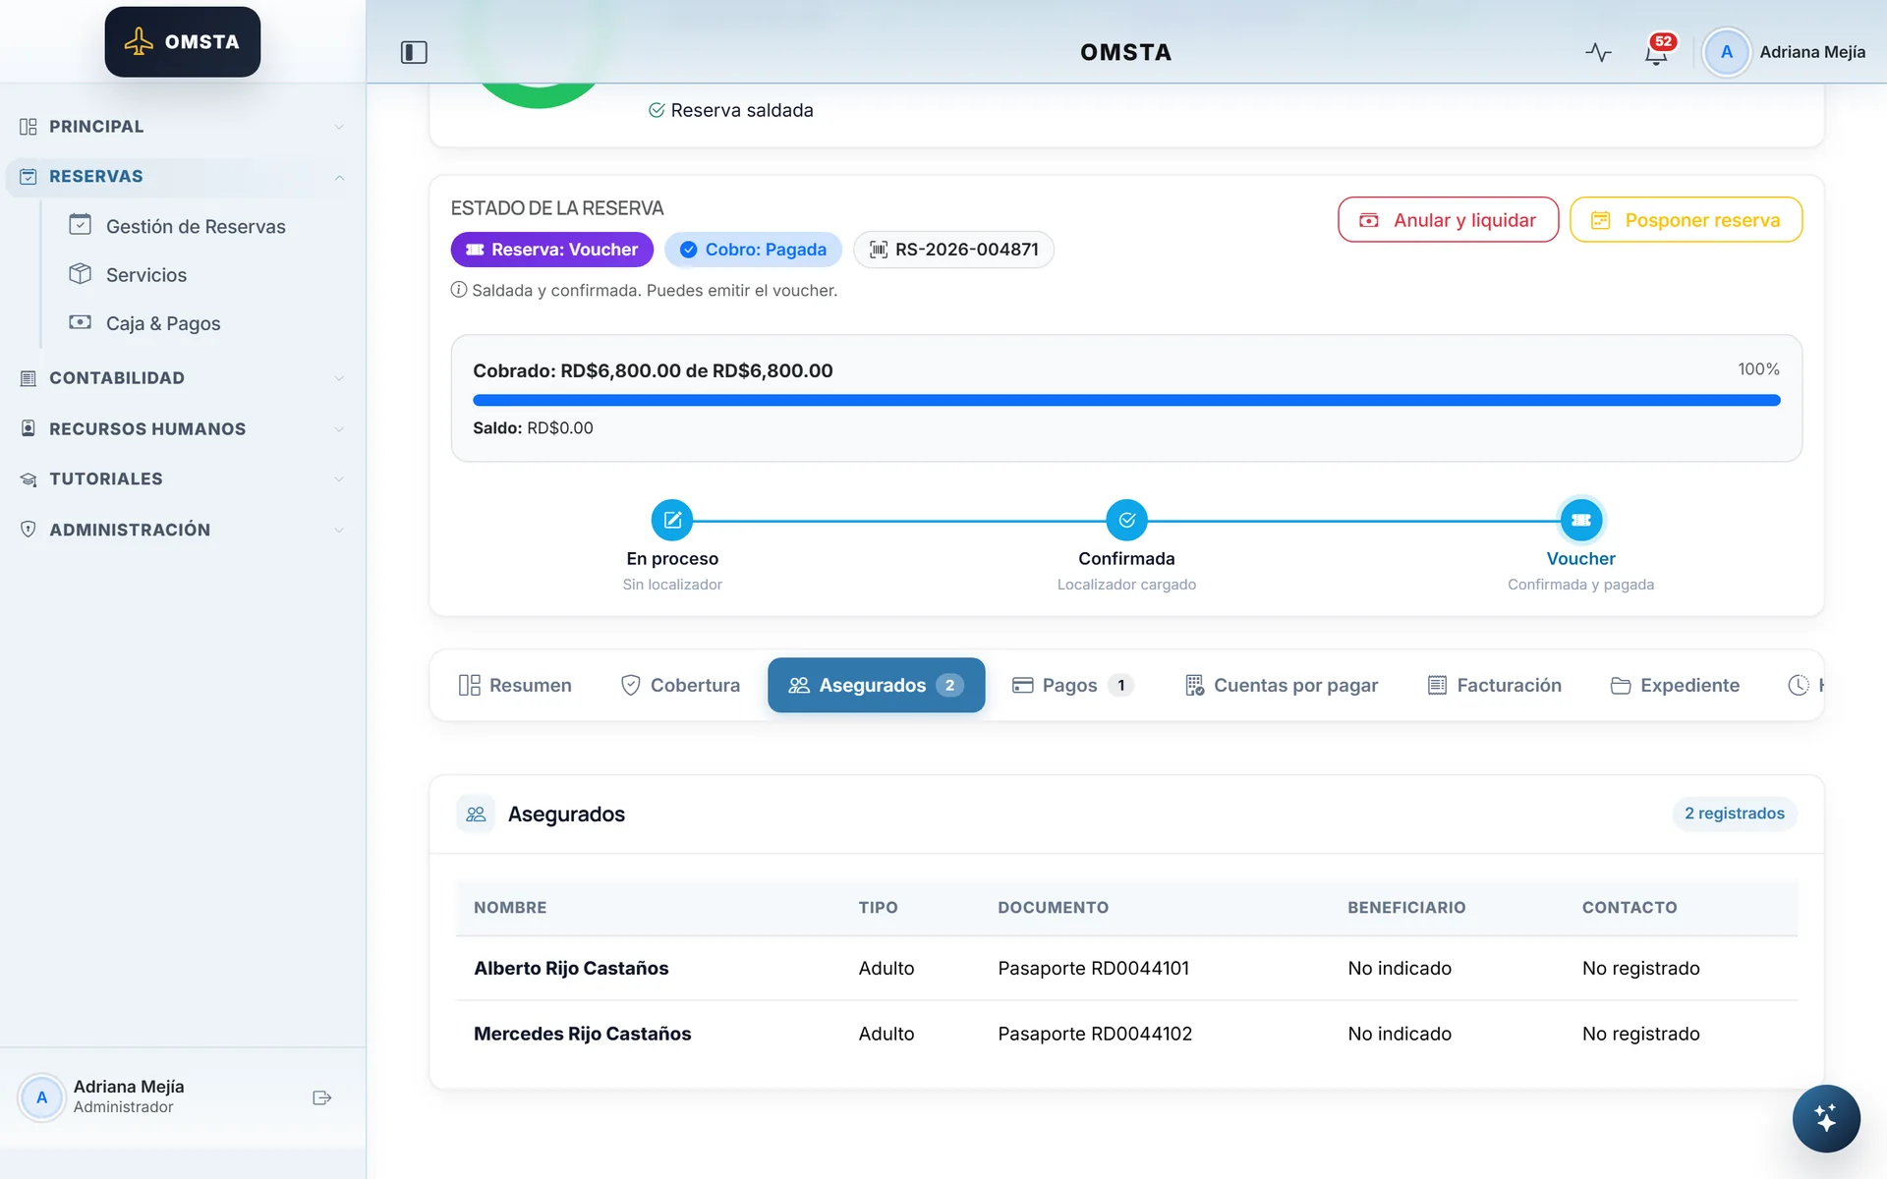Click the En proceso step icon
The image size is (1887, 1179).
672,520
